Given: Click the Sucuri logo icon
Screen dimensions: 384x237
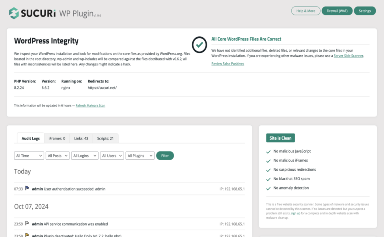Looking at the screenshot, I should pyautogui.click(x=14, y=13).
